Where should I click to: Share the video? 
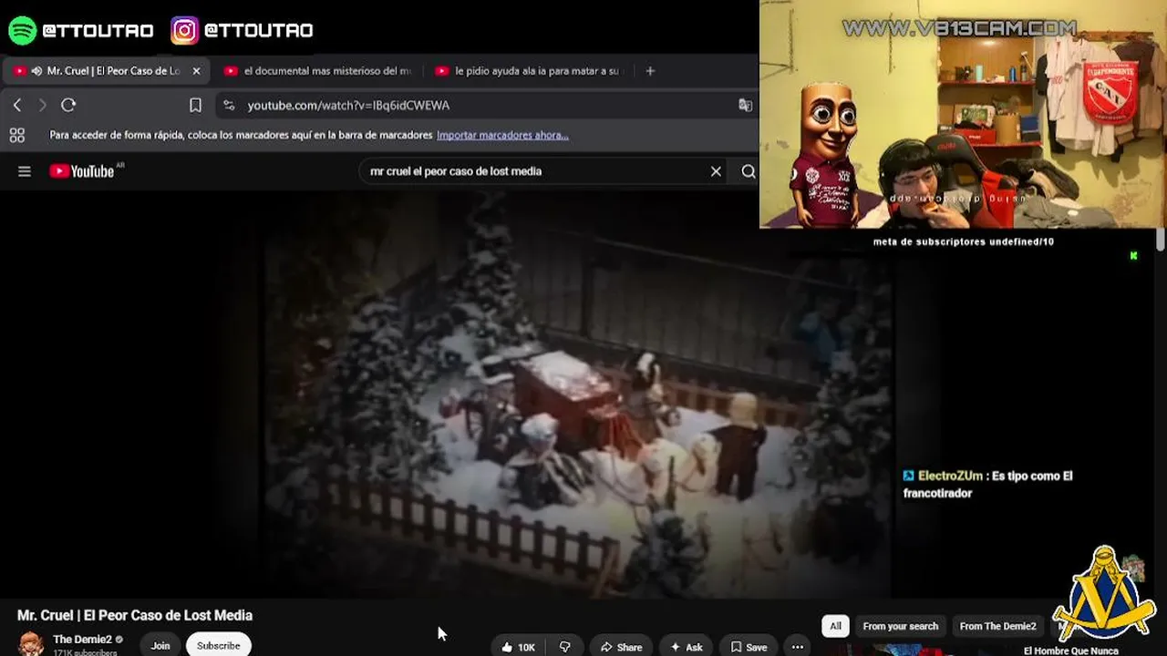pyautogui.click(x=621, y=647)
